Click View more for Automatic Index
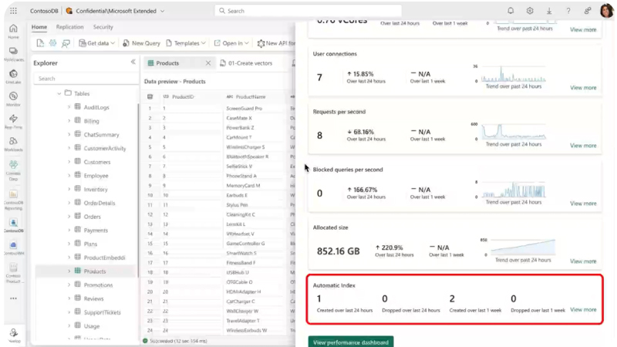Viewport: 617px width, 347px height. 583,309
